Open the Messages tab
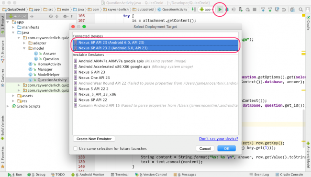The width and height of the screenshot is (311, 177). point(185,175)
